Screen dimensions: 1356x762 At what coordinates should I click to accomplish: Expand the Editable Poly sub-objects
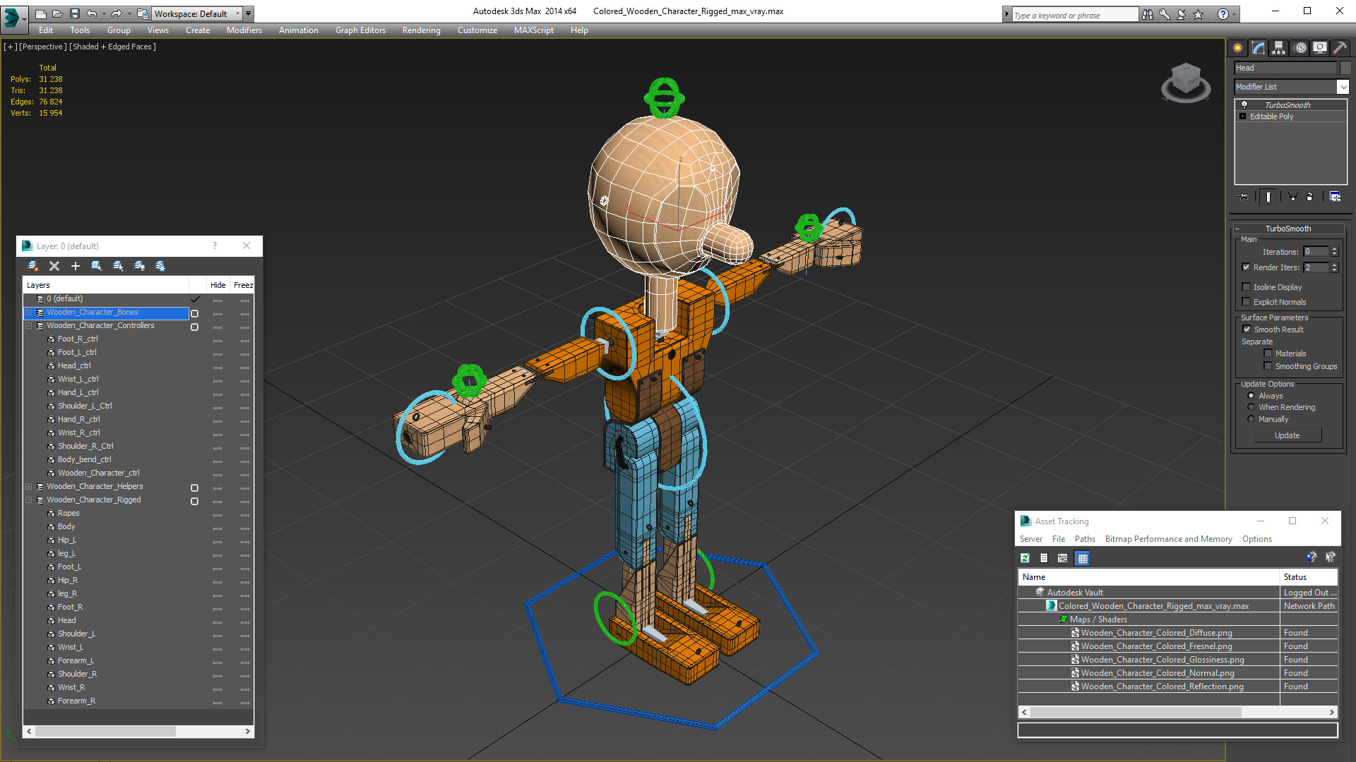[1243, 116]
